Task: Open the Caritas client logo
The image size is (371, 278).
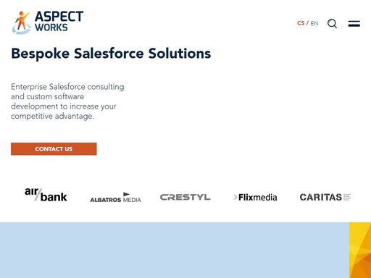Action: [x=325, y=197]
